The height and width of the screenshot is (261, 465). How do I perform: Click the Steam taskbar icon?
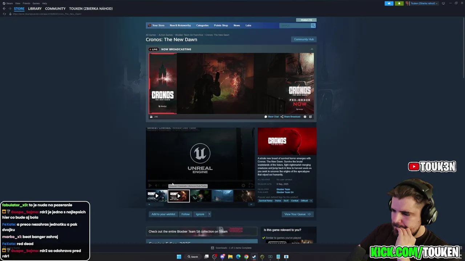point(254,257)
